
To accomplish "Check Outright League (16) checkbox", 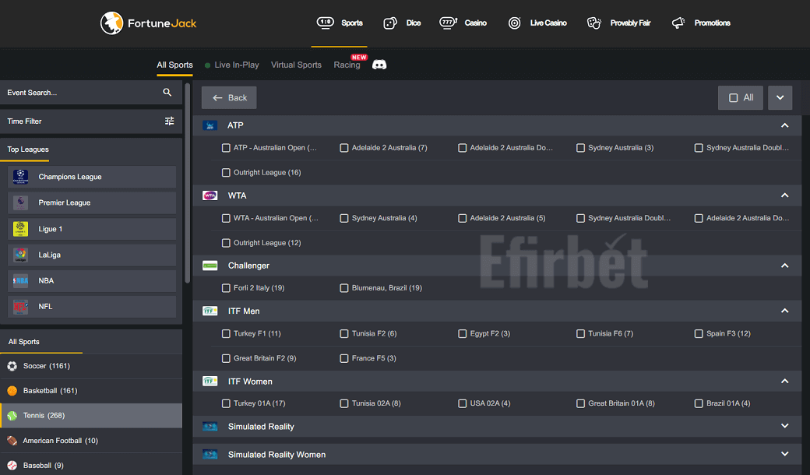I will [x=226, y=172].
